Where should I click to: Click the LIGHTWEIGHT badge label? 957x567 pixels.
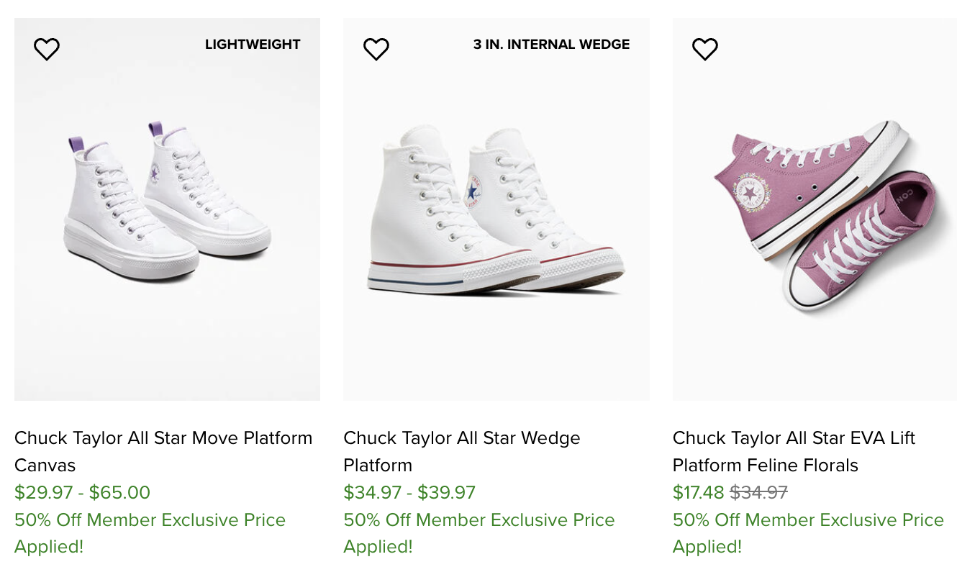253,45
